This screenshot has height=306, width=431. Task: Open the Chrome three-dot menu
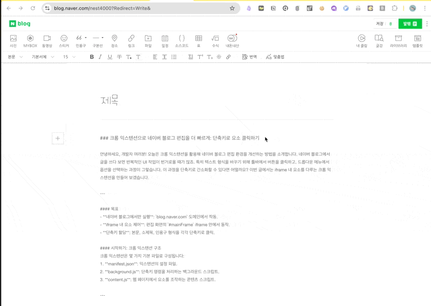coord(425,8)
